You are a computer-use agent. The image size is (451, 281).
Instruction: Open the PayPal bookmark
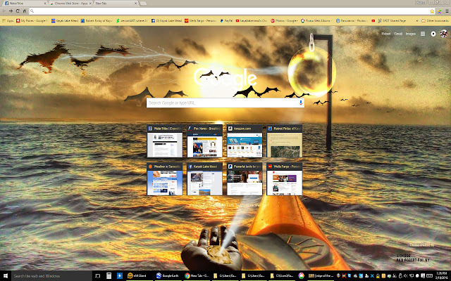226,20
